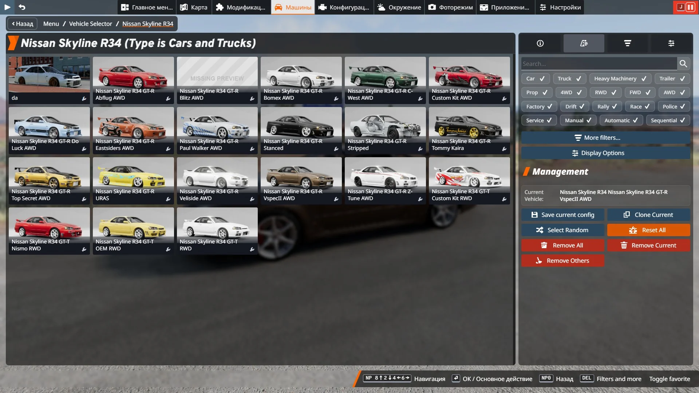Click wrench icon on GT-R Stripped card
This screenshot has height=393, width=699.
(420, 149)
